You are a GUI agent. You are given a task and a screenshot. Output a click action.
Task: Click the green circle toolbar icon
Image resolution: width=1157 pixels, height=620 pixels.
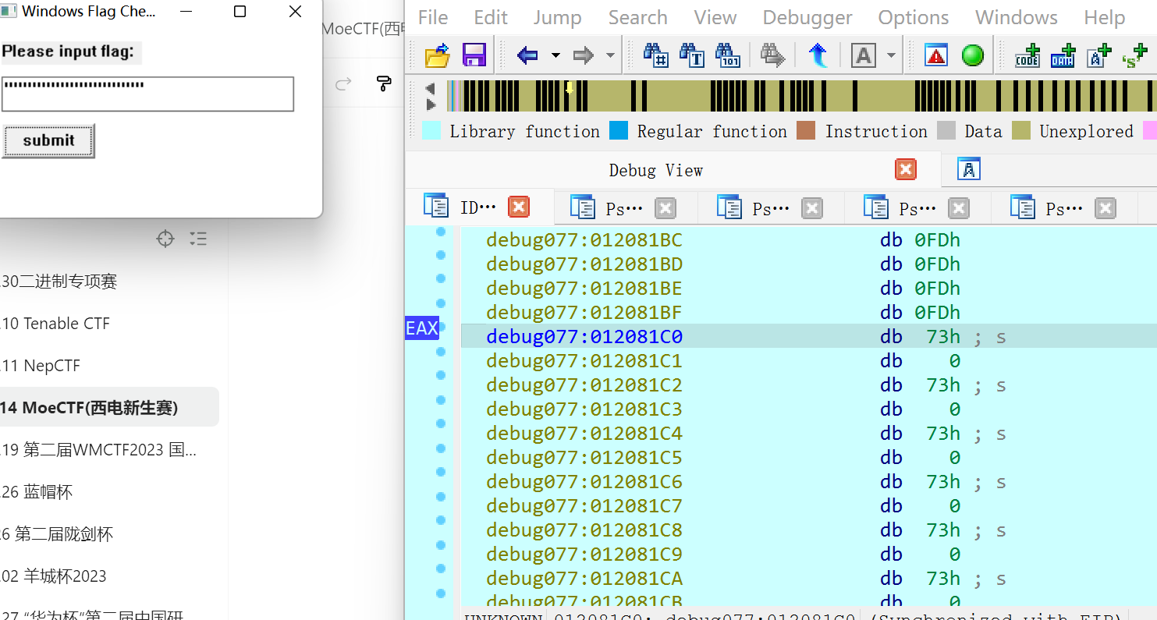(x=972, y=55)
